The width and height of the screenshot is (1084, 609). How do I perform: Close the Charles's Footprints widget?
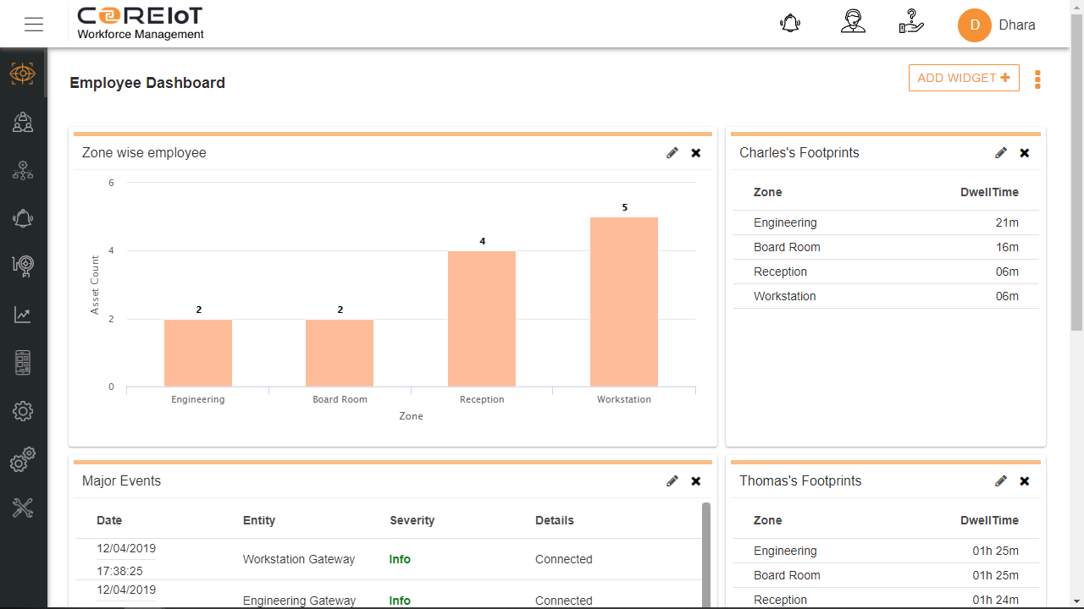click(x=1025, y=153)
